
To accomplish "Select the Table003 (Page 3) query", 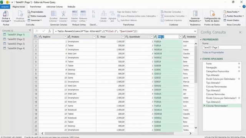I will pos(16,44).
